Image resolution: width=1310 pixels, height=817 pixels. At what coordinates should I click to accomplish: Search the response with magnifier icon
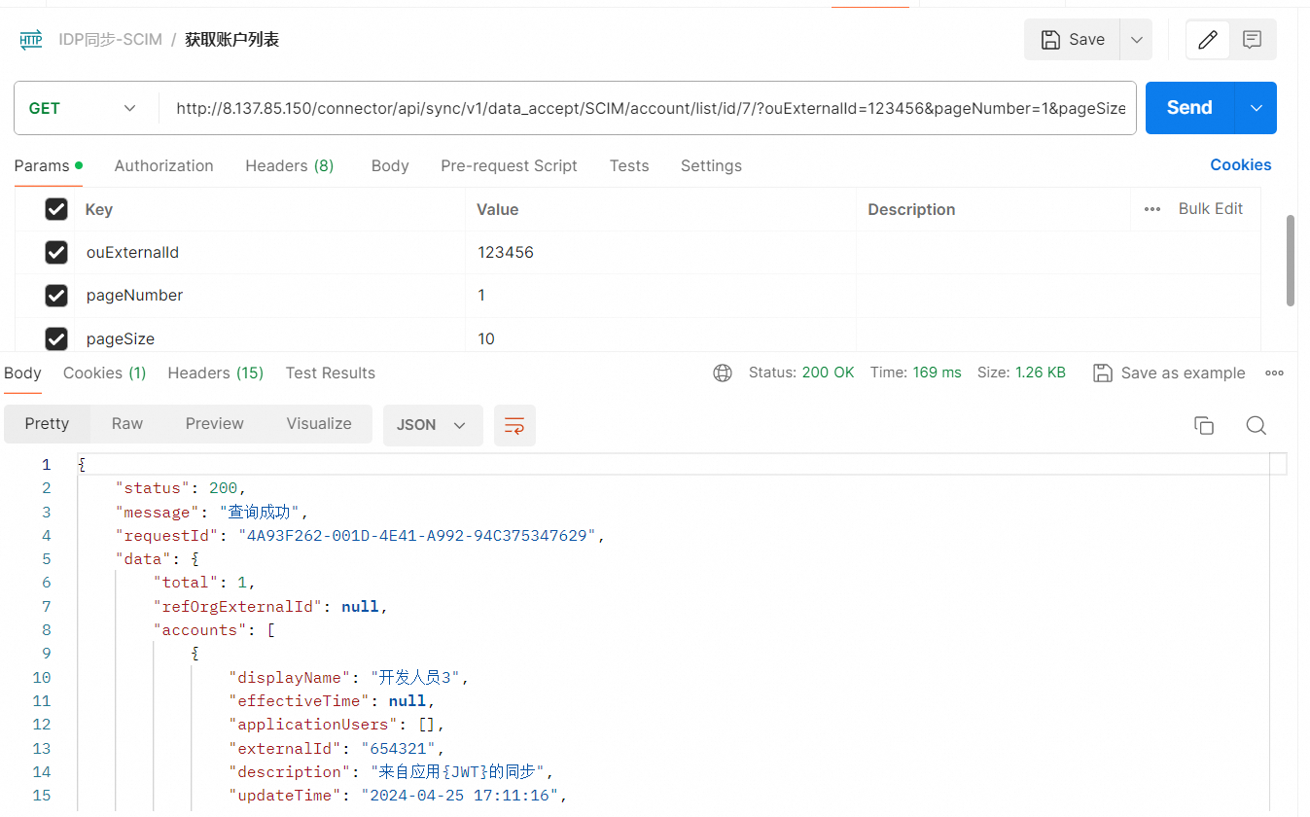(x=1257, y=425)
